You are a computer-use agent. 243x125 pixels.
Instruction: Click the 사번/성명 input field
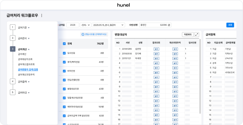[x=155, y=25]
